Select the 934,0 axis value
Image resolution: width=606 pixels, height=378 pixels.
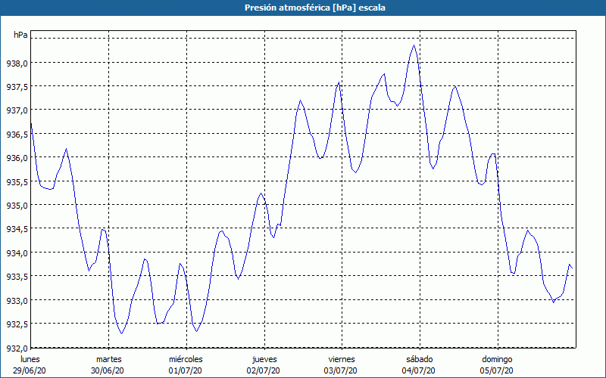pyautogui.click(x=17, y=253)
